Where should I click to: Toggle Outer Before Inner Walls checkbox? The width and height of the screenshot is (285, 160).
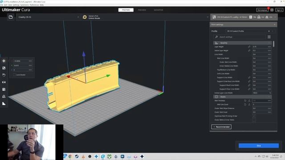[x=254, y=120]
